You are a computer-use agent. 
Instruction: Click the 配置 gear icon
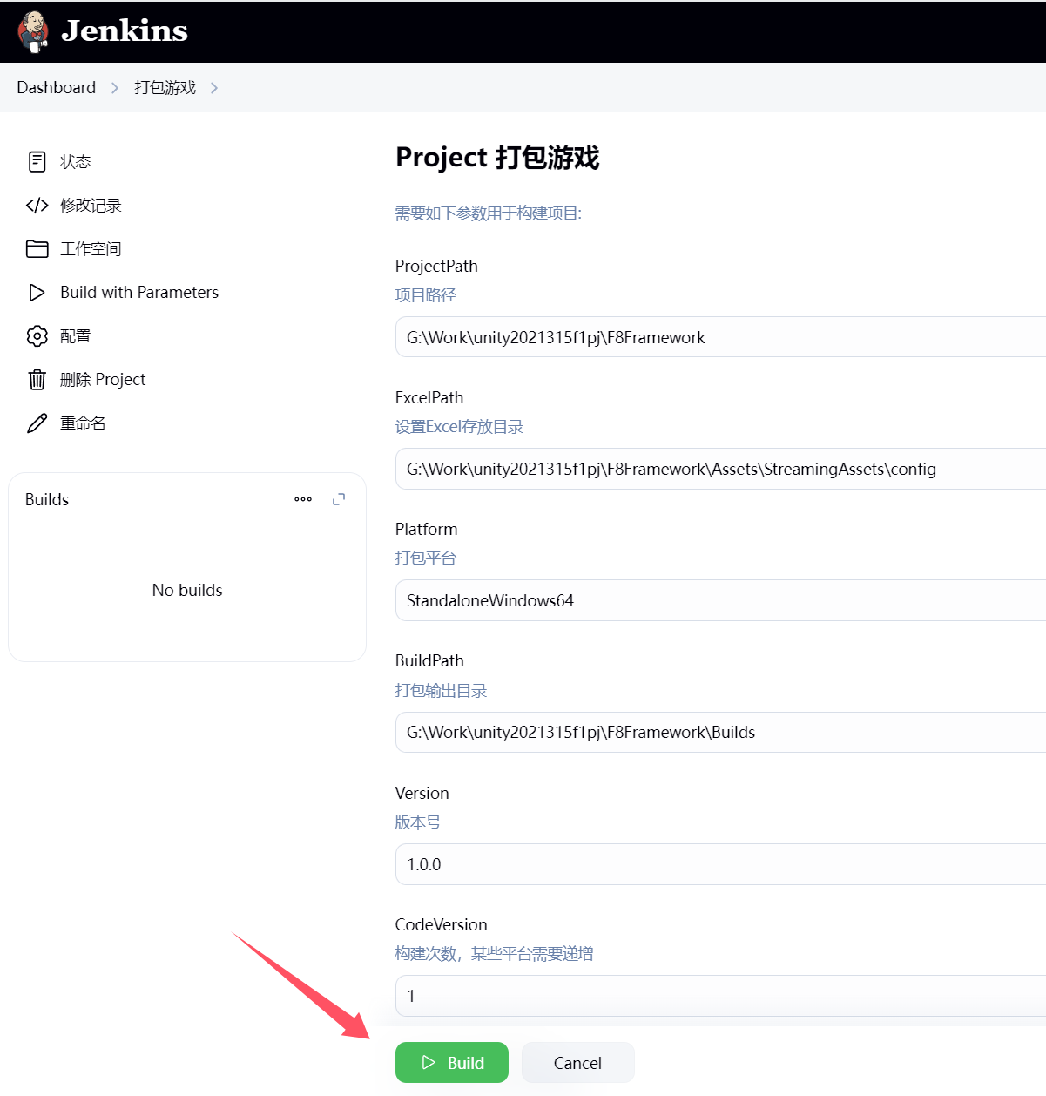37,335
